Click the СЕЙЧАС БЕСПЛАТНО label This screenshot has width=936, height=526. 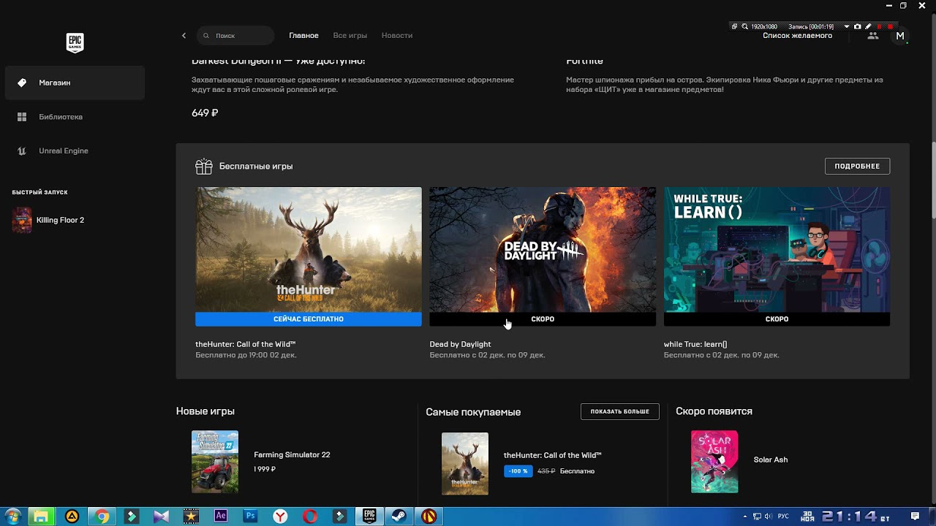click(x=309, y=319)
